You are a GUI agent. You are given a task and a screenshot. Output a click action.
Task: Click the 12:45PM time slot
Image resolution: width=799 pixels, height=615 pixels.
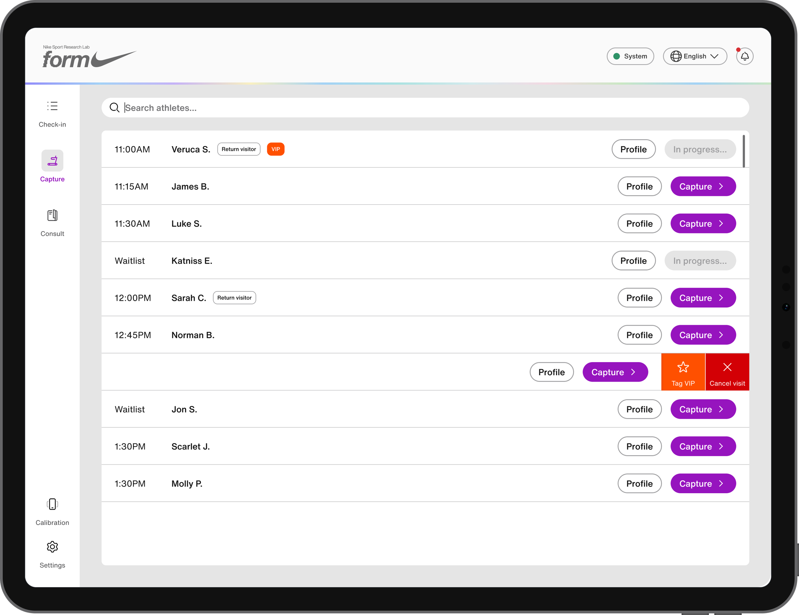tap(133, 335)
